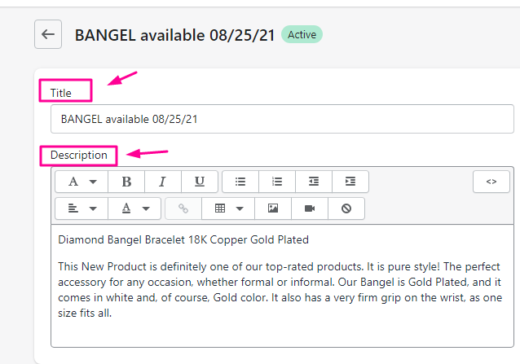Toggle underline formatting
This screenshot has width=520, height=364.
tap(200, 182)
